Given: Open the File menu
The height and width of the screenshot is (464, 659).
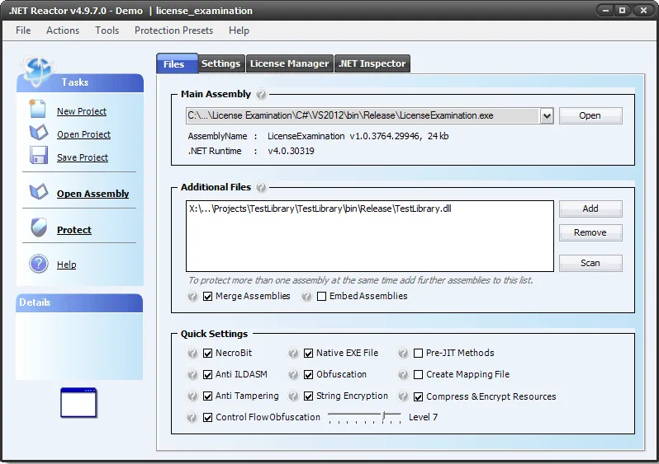Looking at the screenshot, I should [x=23, y=30].
